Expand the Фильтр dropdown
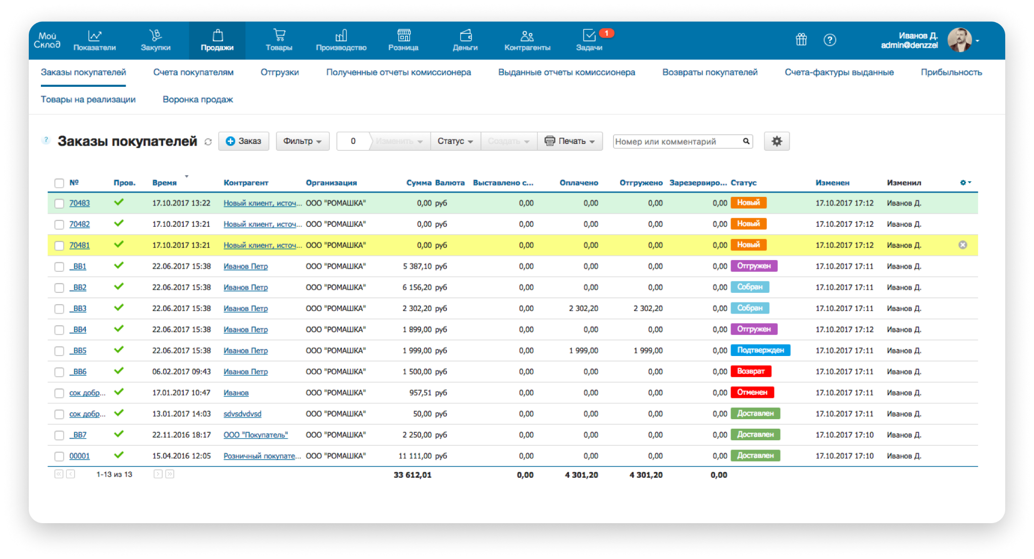Screen dimensions: 1034x559 coord(302,141)
